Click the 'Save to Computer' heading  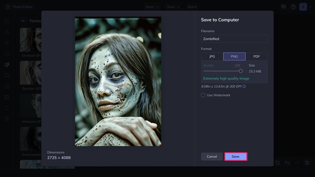[x=220, y=20]
